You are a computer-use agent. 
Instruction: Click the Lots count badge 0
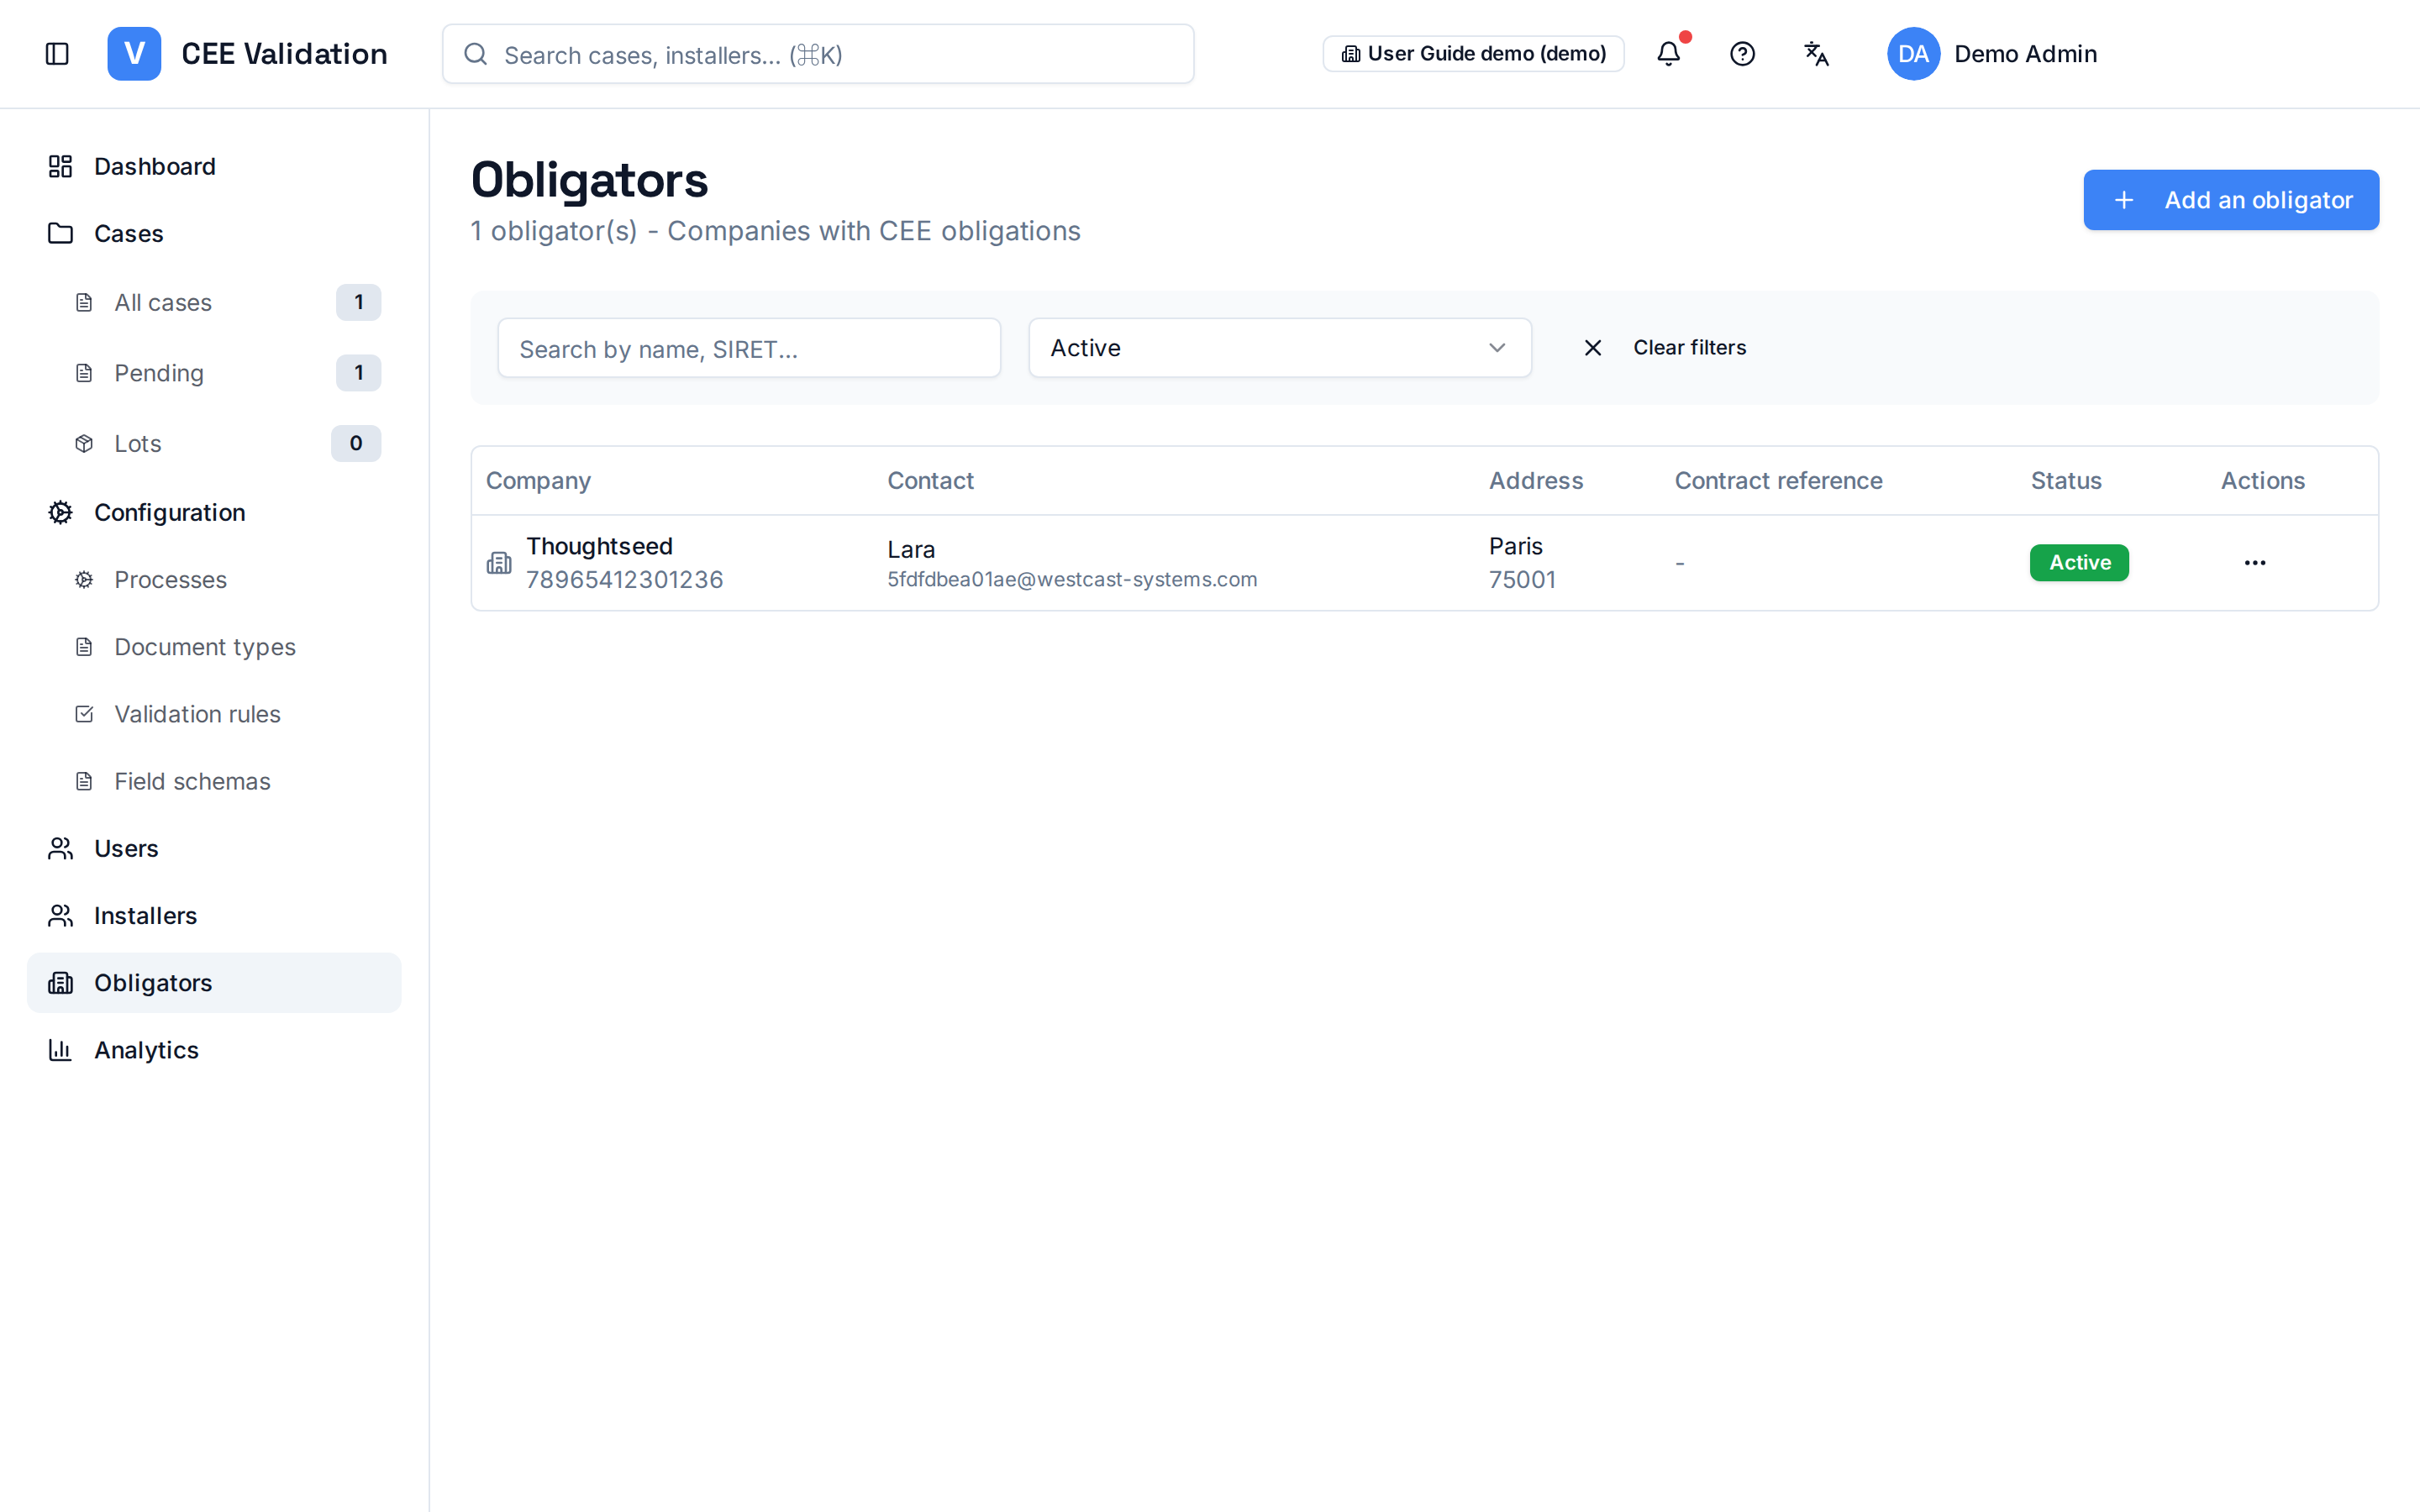356,444
